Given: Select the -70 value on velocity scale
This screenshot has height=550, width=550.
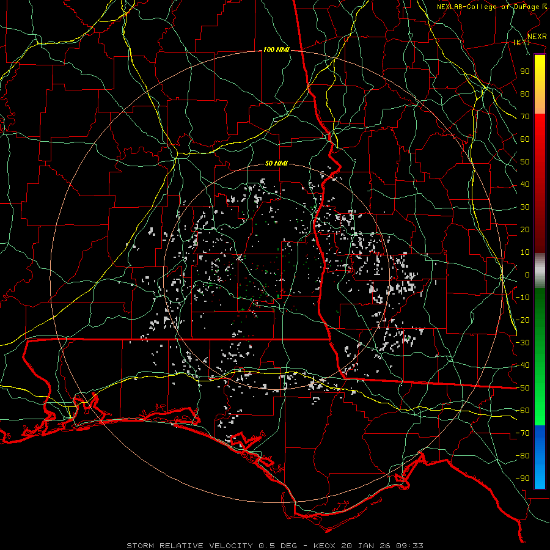Looking at the screenshot, I should pos(522,433).
